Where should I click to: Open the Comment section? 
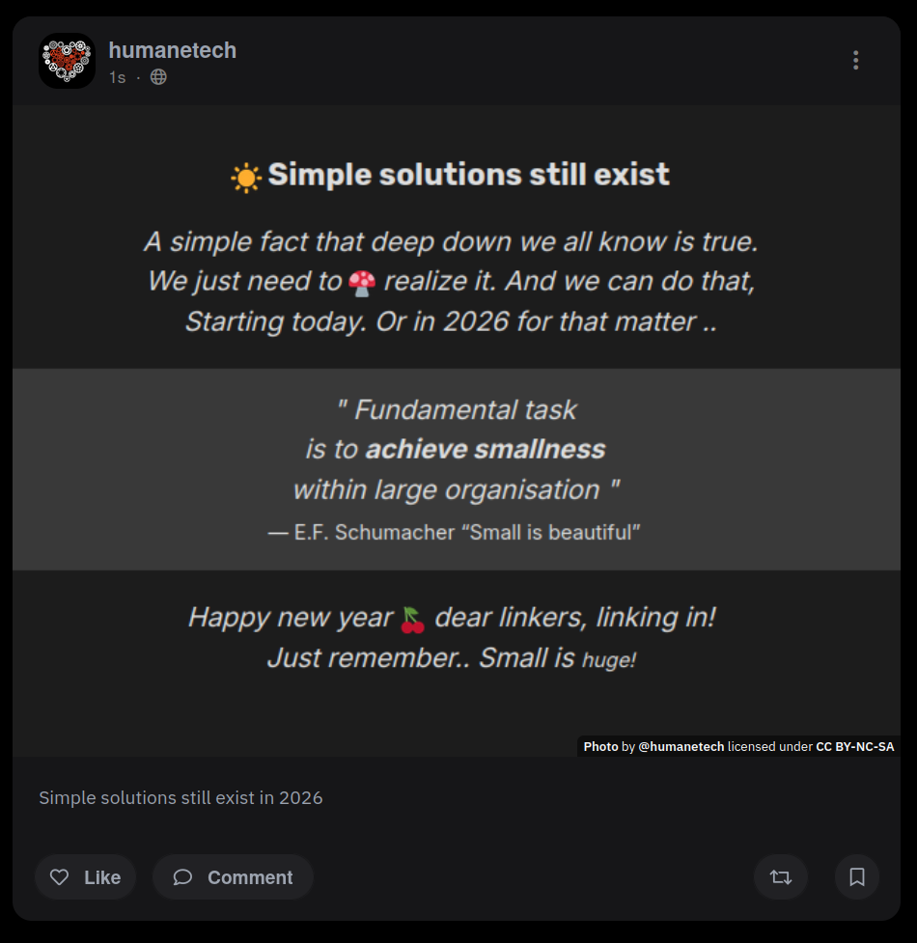(x=233, y=877)
